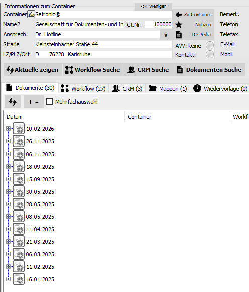Start a Dokumenten Suche
This screenshot has width=249, height=292.
tap(209, 70)
